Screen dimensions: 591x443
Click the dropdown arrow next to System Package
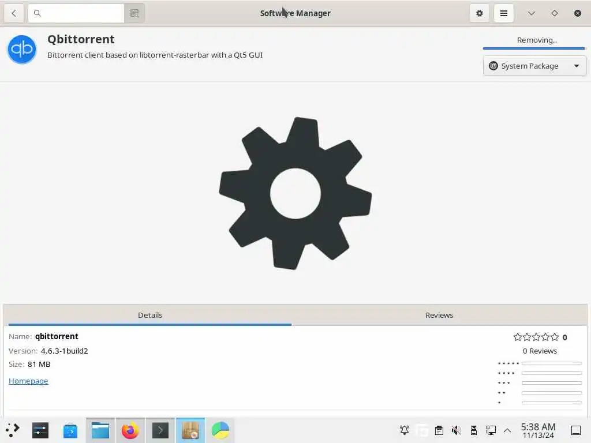(577, 66)
